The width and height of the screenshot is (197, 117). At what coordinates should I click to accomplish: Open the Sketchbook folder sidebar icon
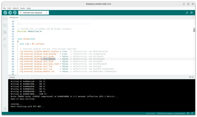(x=5, y=19)
